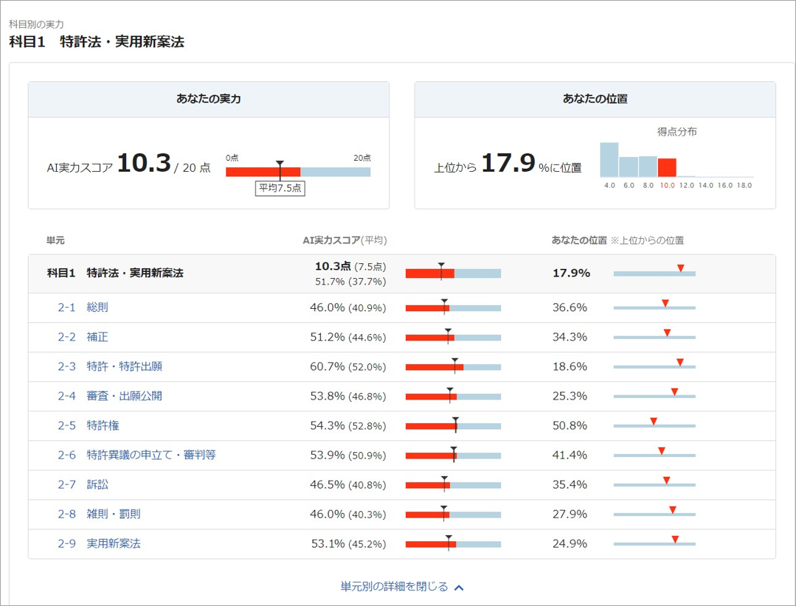The width and height of the screenshot is (796, 606).
Task: Click the あなたの位置 panel header
Action: 595,100
